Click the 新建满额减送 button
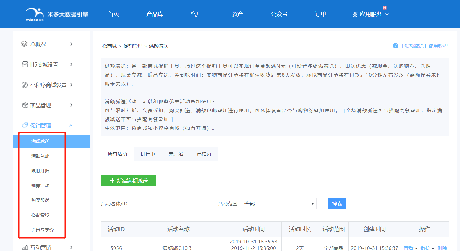 click(x=129, y=180)
